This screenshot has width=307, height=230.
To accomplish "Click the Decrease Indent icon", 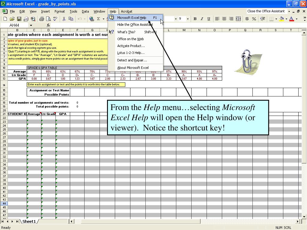I will [x=263, y=19].
